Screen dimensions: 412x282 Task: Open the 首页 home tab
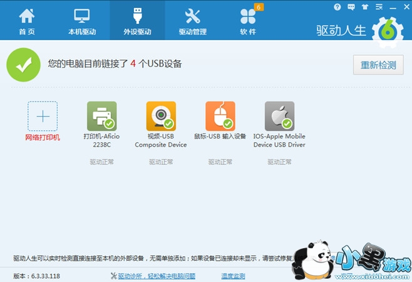(x=27, y=21)
